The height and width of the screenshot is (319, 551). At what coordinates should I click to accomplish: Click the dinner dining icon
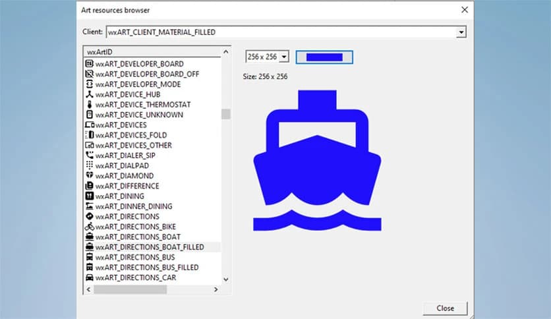pos(90,206)
